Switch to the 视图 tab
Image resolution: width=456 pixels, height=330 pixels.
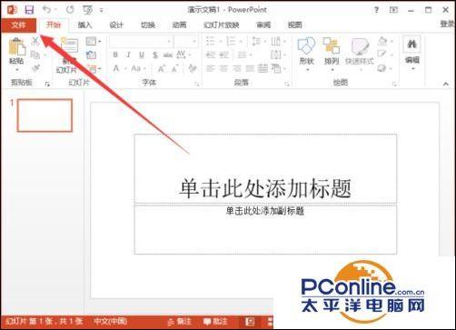pos(295,25)
